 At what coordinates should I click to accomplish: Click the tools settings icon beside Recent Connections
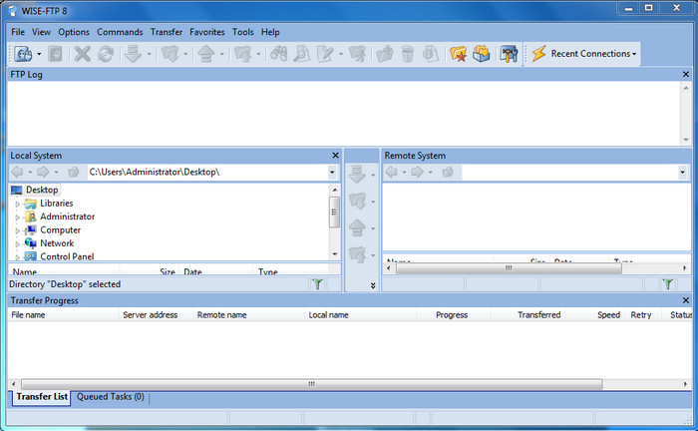pos(508,54)
